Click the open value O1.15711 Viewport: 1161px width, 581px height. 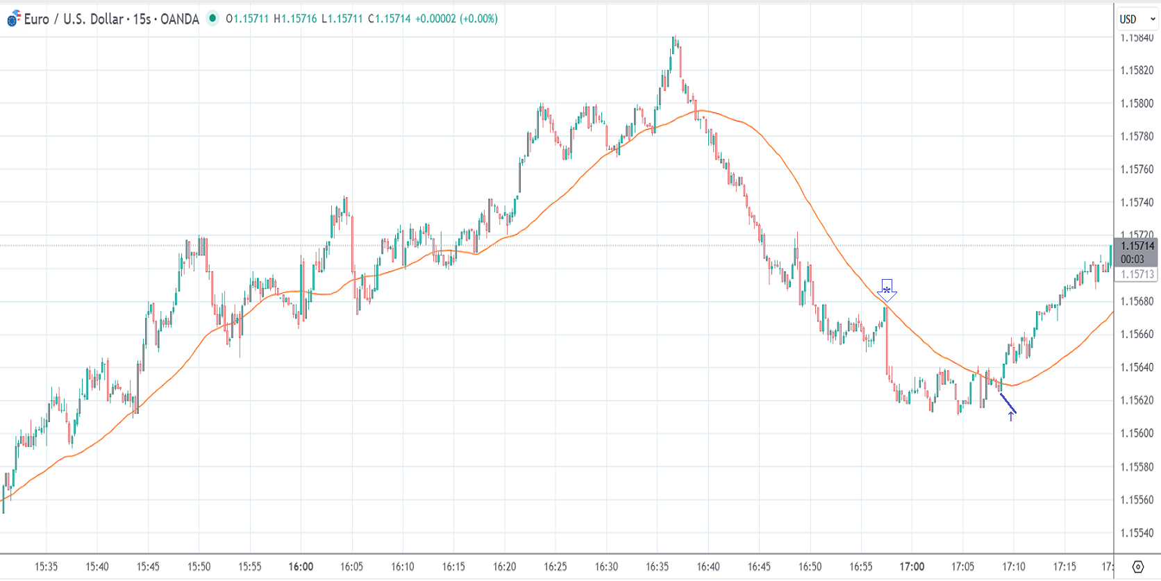[247, 19]
